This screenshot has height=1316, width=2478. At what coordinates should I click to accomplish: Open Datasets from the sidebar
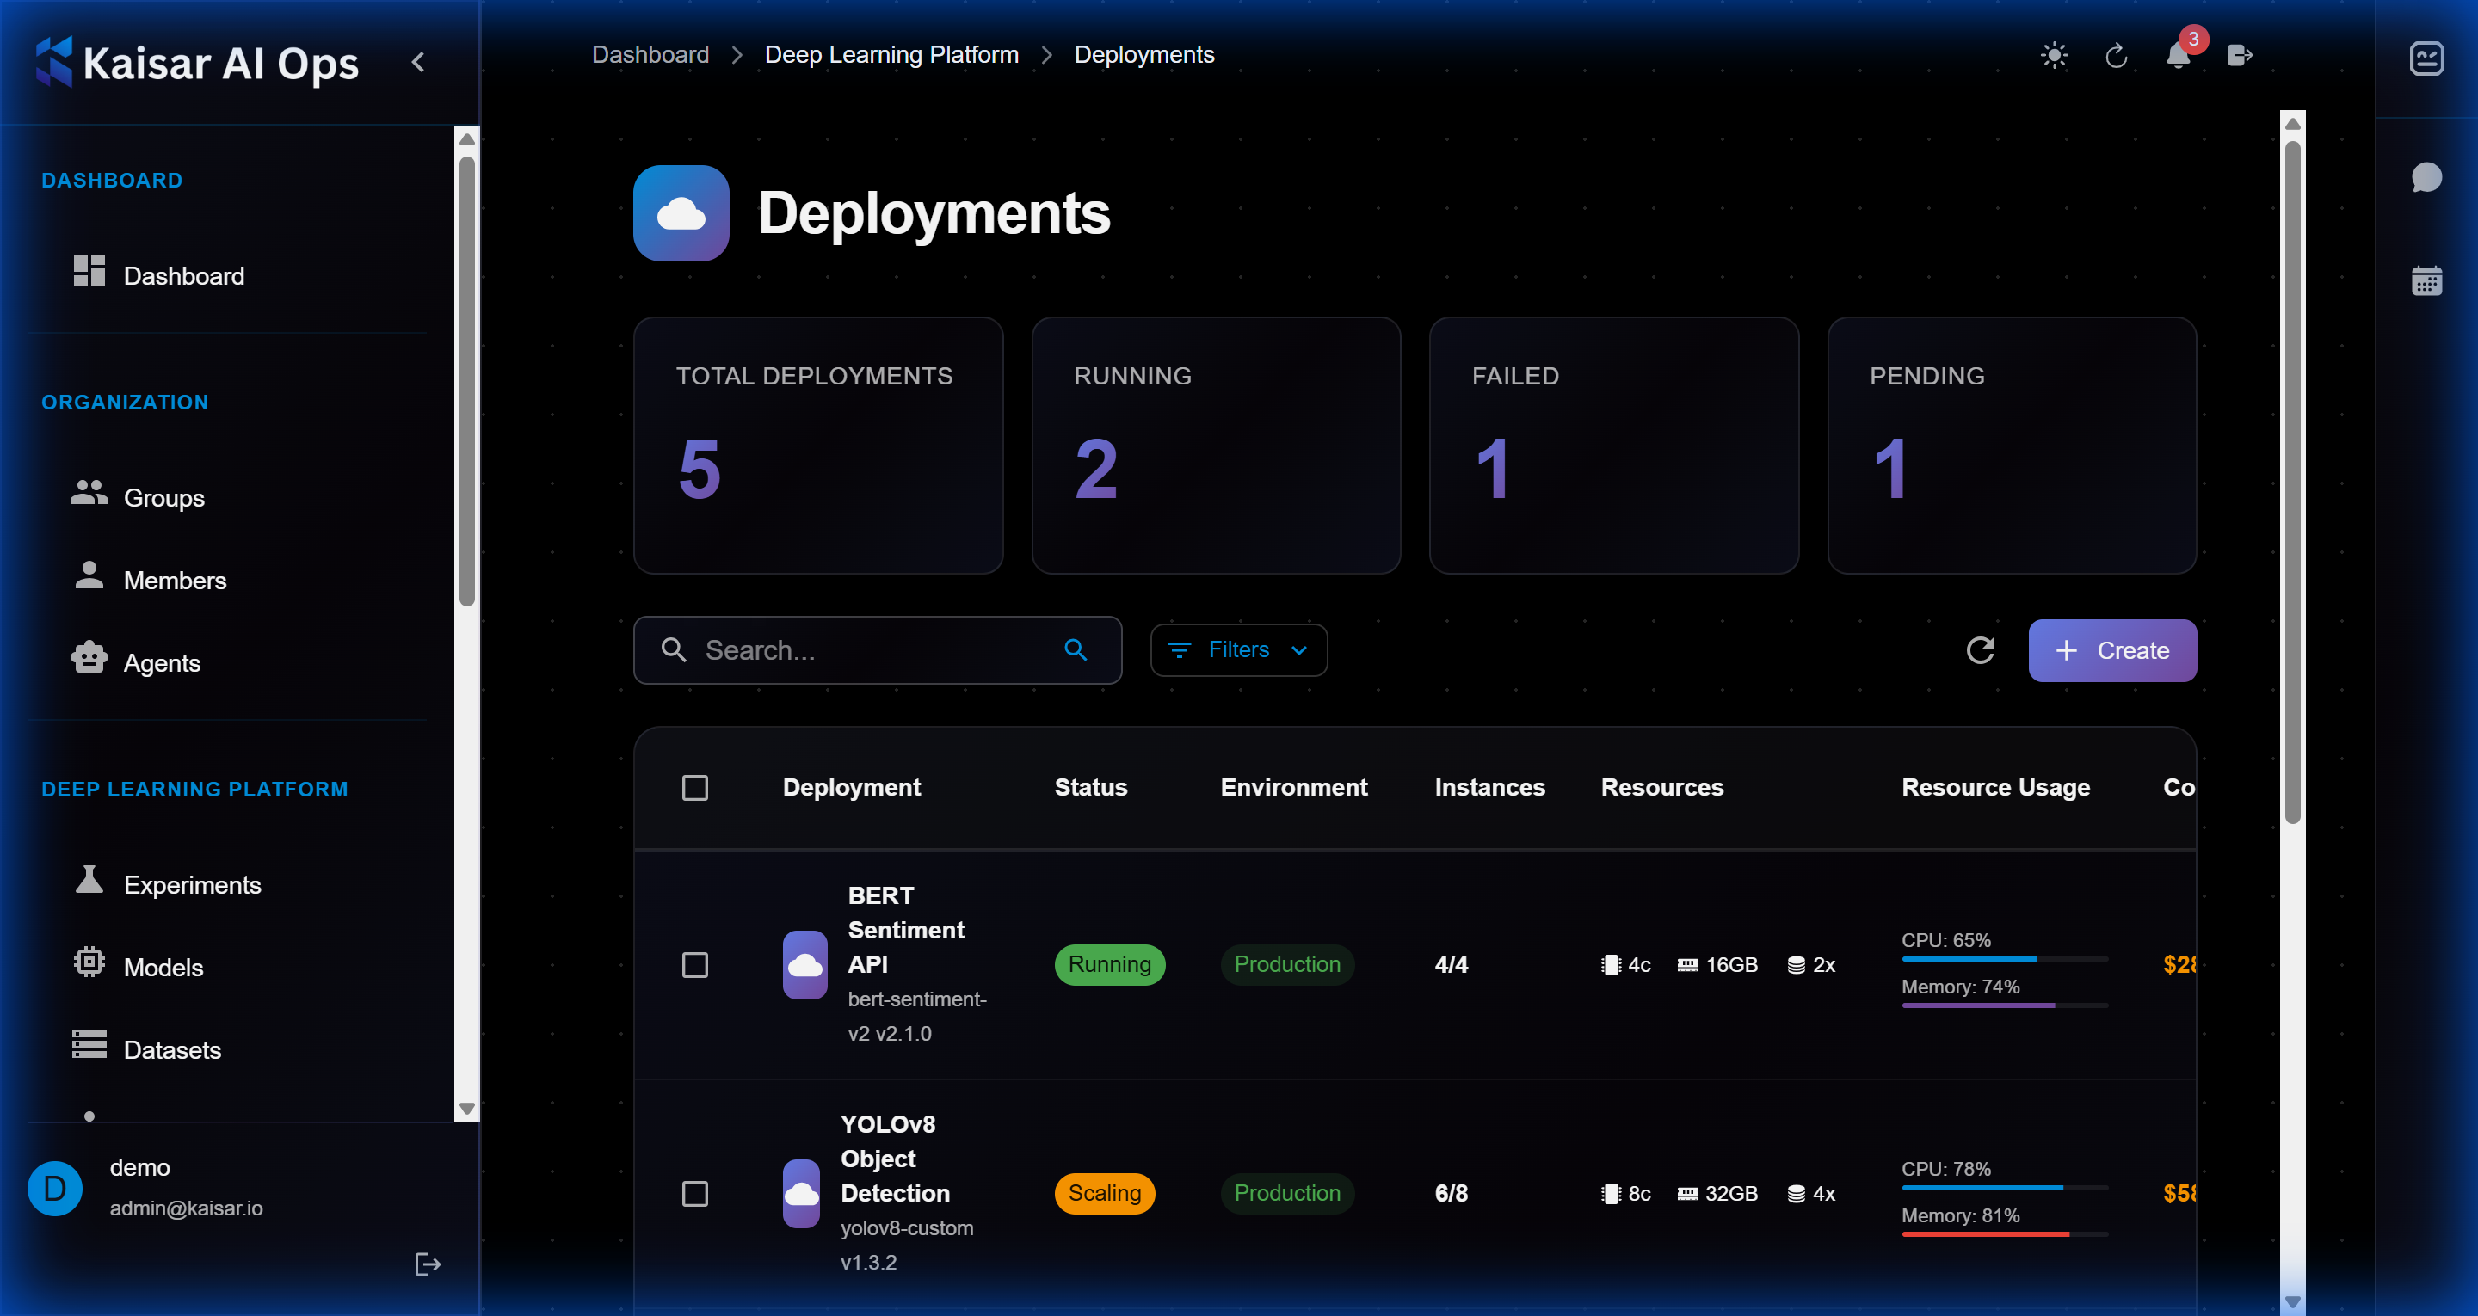172,1049
